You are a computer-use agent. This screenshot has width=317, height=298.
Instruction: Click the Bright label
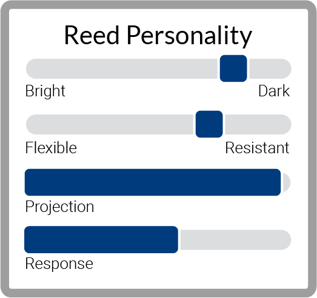point(45,91)
